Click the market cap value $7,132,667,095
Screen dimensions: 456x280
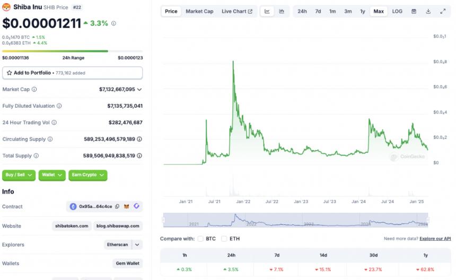(x=117, y=89)
